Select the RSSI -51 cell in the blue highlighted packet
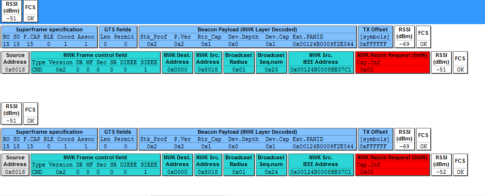 pos(12,11)
